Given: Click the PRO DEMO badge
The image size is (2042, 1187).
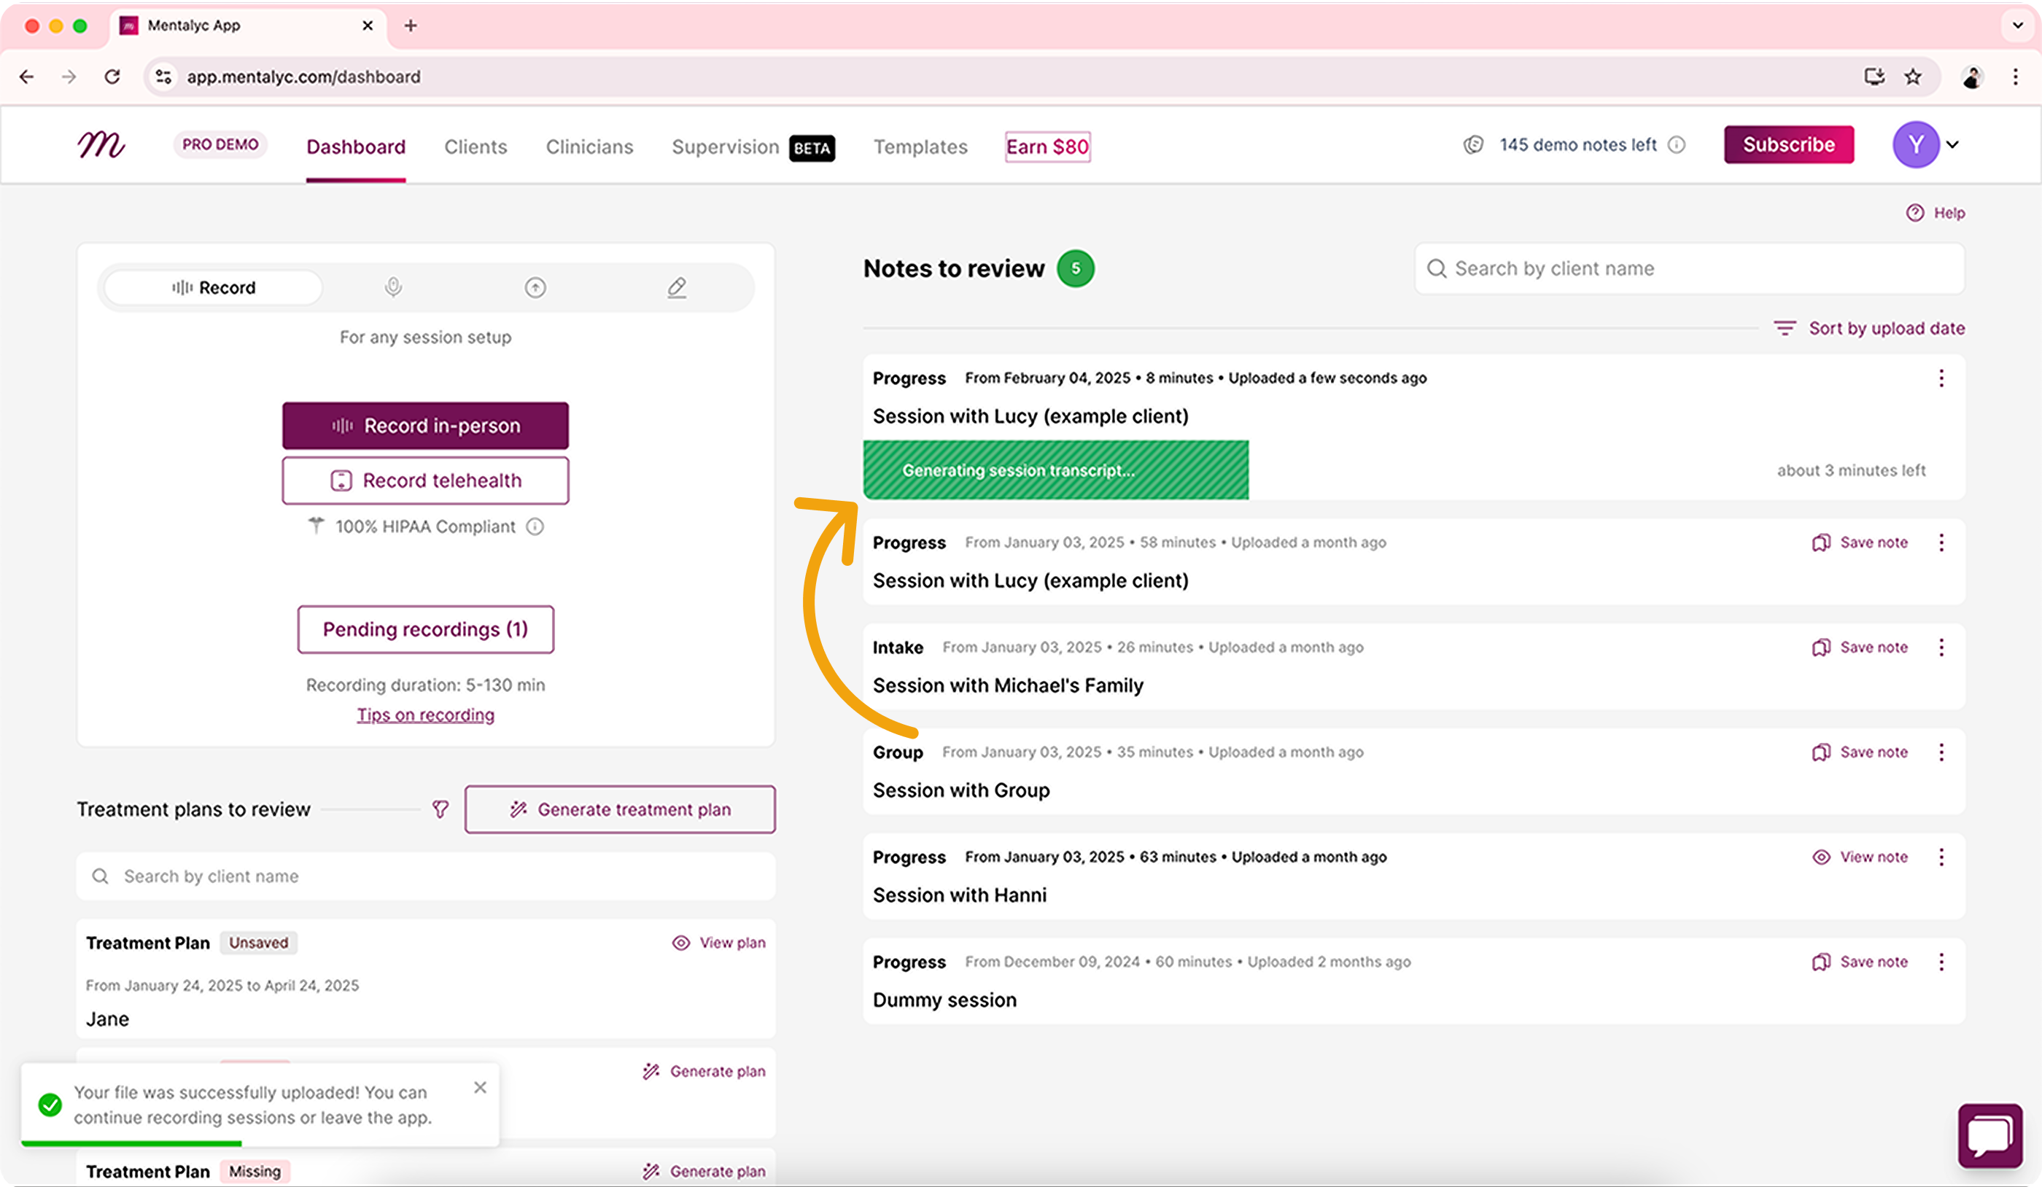Looking at the screenshot, I should pyautogui.click(x=220, y=145).
